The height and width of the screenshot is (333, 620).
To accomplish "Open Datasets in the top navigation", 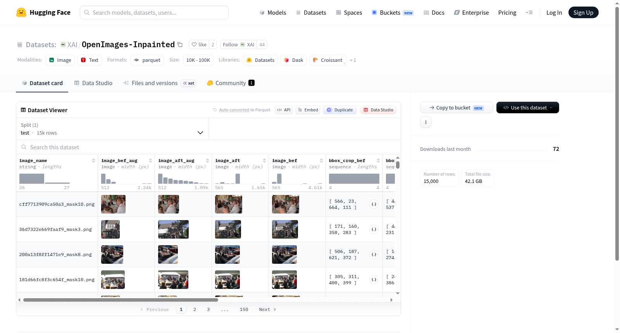I will [x=311, y=13].
